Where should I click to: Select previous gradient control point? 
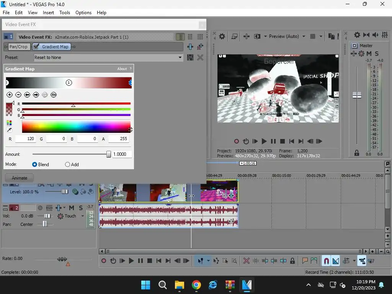tap(27, 95)
